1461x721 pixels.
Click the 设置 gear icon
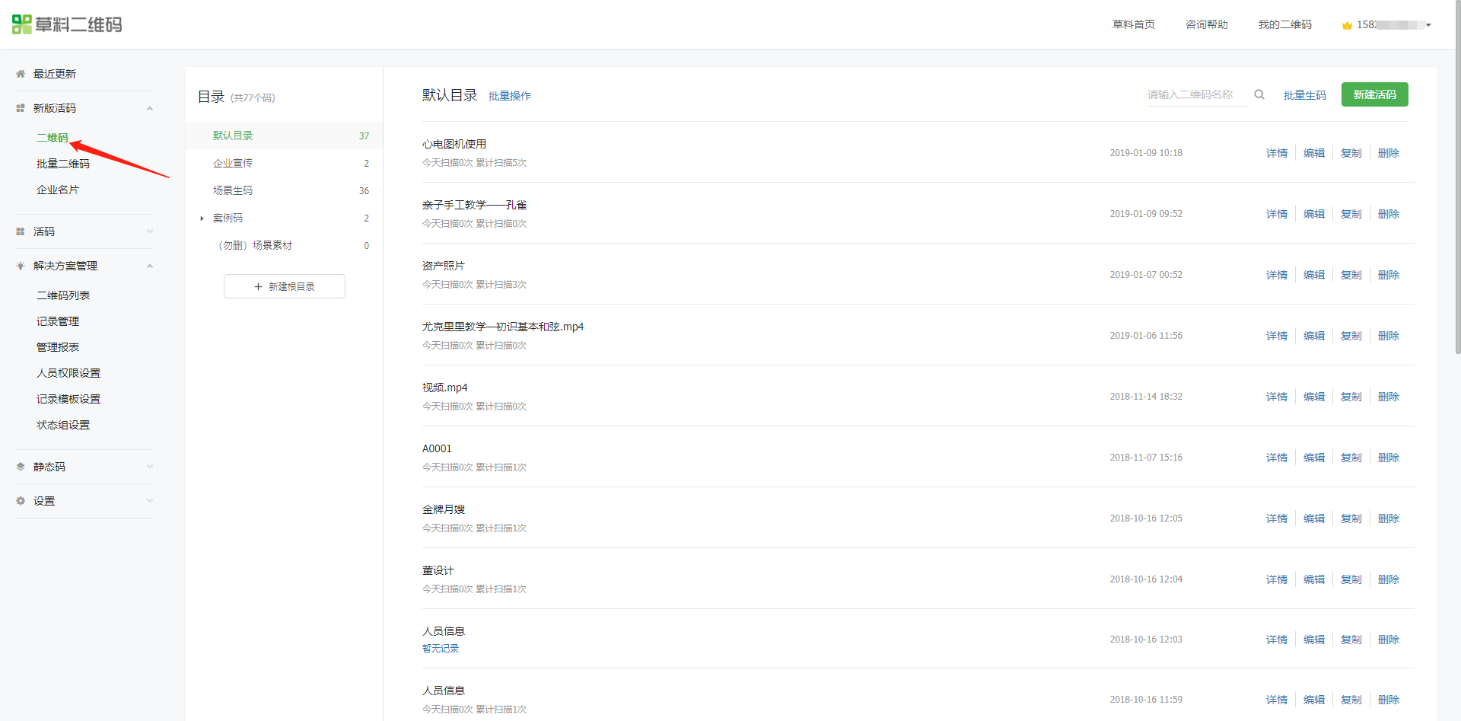click(21, 501)
